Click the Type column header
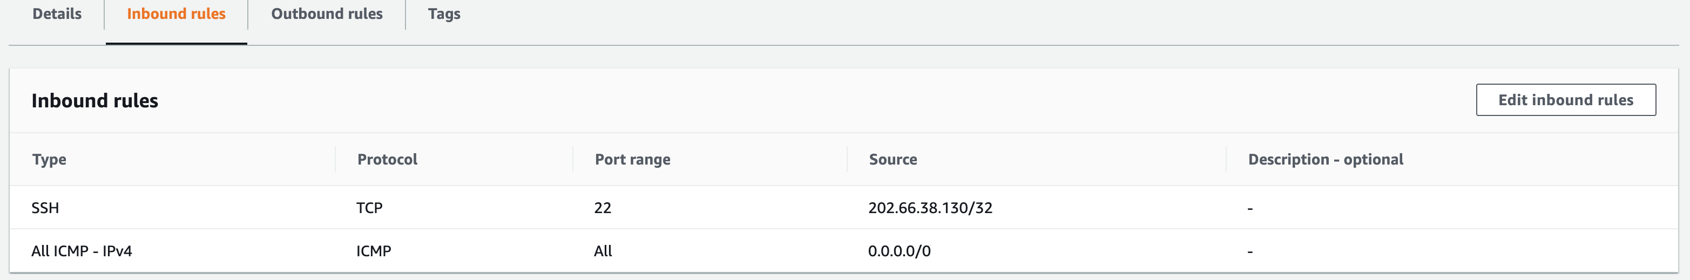Image resolution: width=1690 pixels, height=280 pixels. click(49, 159)
